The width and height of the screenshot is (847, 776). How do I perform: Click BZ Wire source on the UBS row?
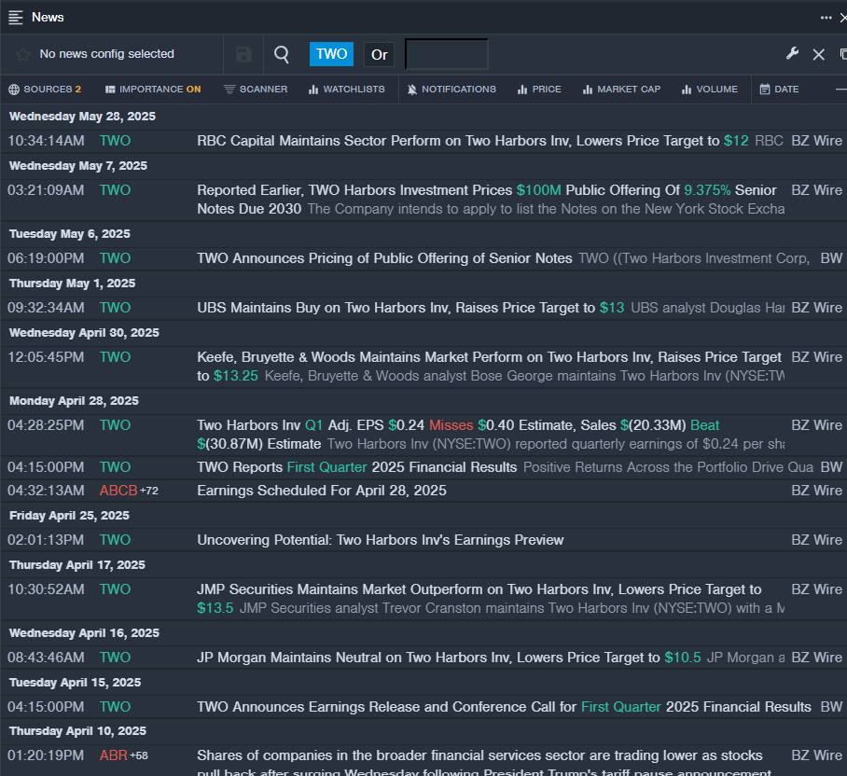(x=817, y=308)
